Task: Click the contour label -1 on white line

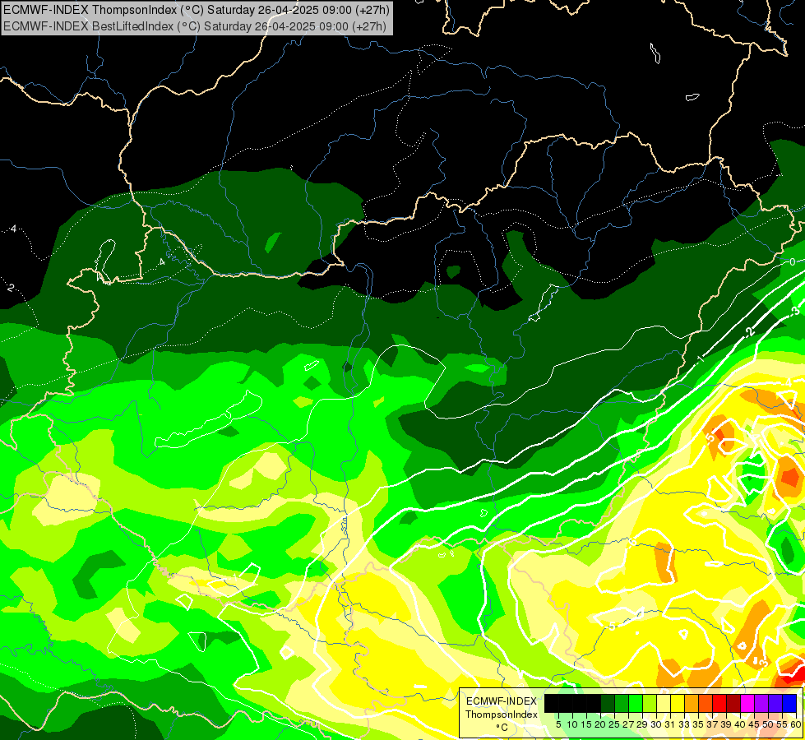Action: [701, 358]
